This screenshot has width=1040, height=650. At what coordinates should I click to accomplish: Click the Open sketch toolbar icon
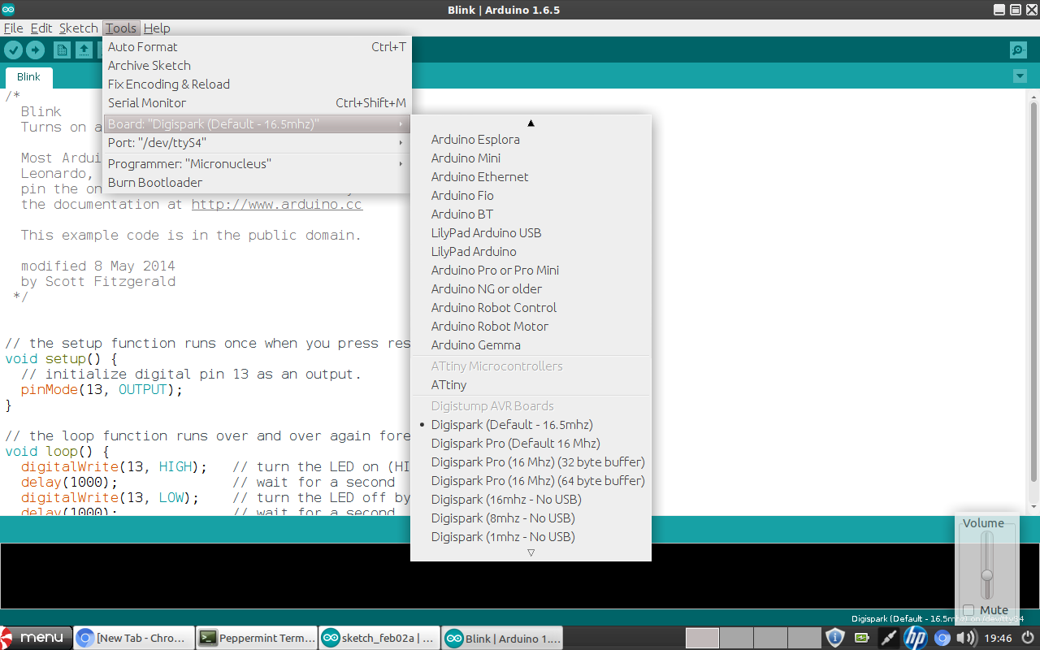pyautogui.click(x=84, y=50)
